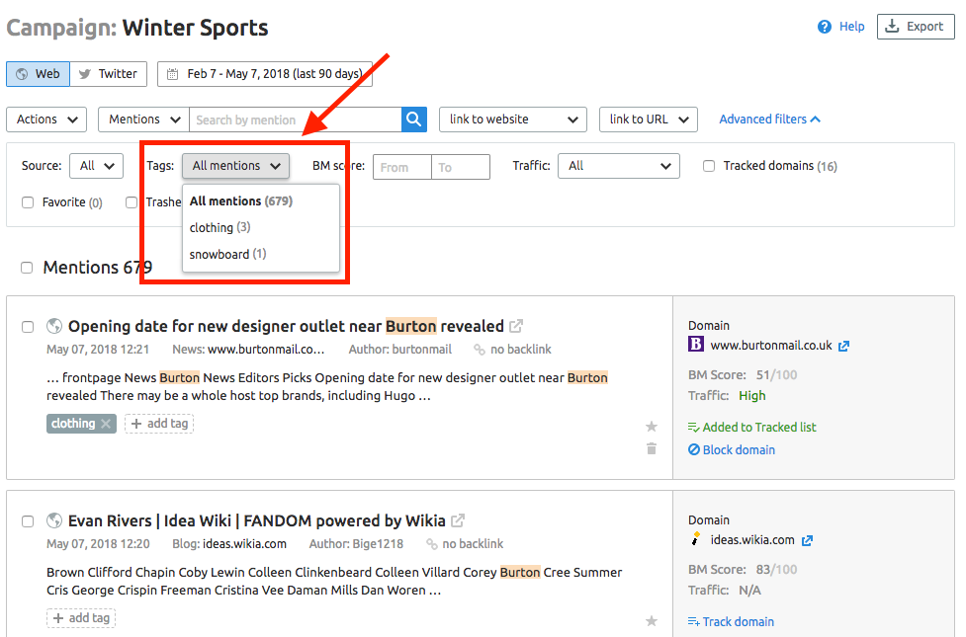Click the BM score To field
This screenshot has width=966, height=637.
point(461,167)
